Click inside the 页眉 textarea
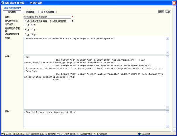The height and width of the screenshot is (136, 177). click(x=94, y=45)
